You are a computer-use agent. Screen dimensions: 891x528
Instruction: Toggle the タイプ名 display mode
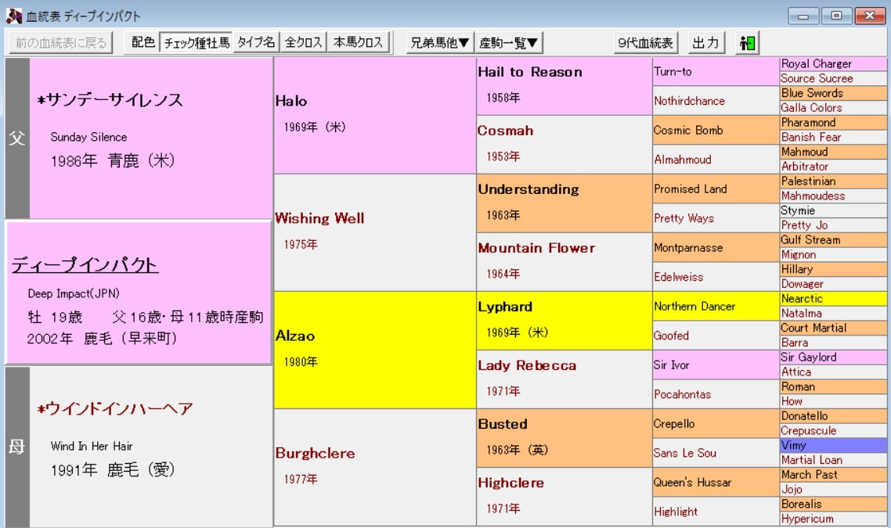point(257,43)
